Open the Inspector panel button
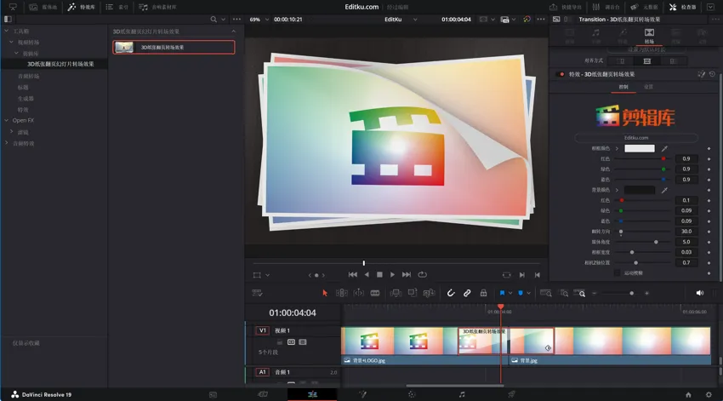The height and width of the screenshot is (401, 723). 683,7
